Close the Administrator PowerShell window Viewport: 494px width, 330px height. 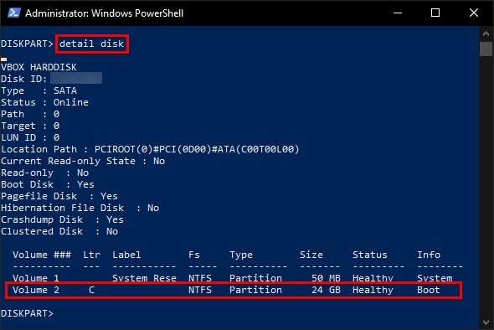click(x=474, y=13)
